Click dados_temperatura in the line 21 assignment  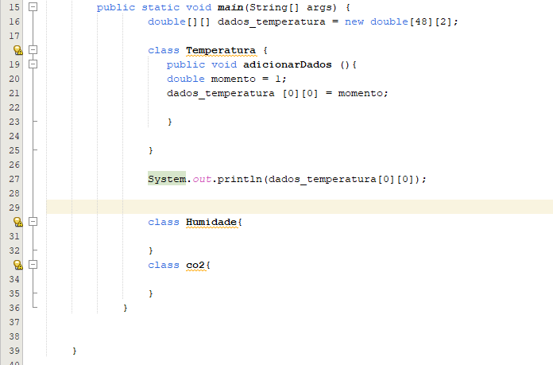(x=221, y=94)
